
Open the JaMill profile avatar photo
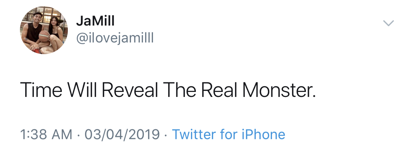tap(44, 31)
